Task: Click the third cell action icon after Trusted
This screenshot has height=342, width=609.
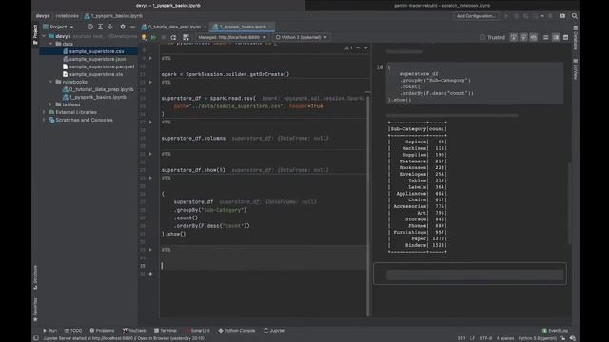Action: click(534, 37)
